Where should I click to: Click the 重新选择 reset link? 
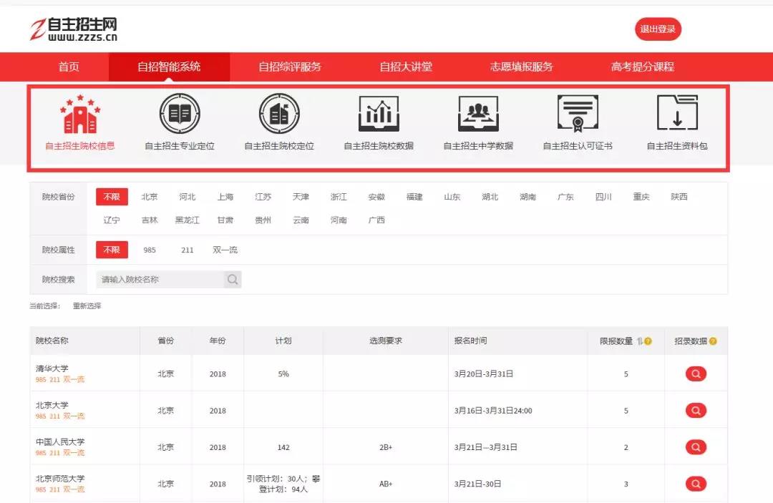point(87,306)
